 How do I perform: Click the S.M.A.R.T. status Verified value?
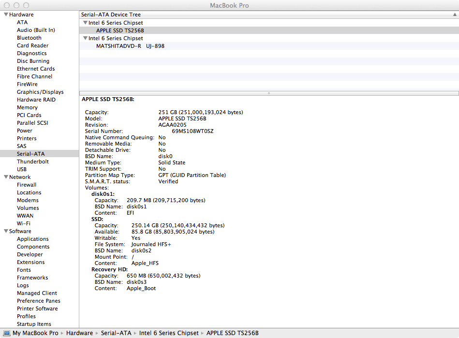(x=168, y=181)
